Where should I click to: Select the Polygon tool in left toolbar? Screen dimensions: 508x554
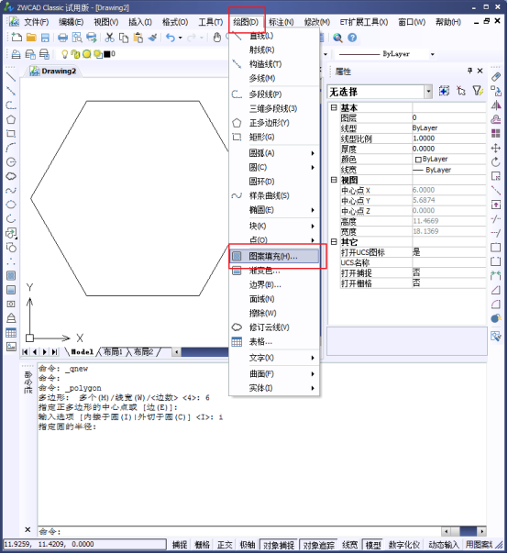pos(11,120)
